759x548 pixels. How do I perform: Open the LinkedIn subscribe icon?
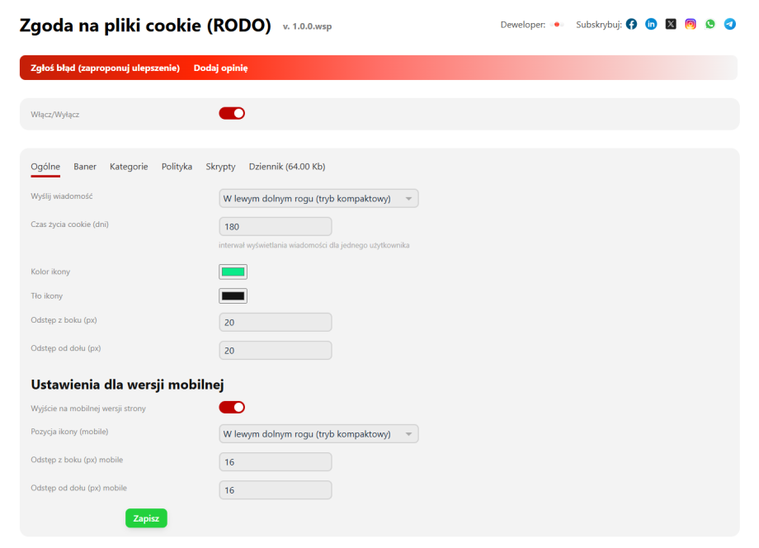(651, 24)
